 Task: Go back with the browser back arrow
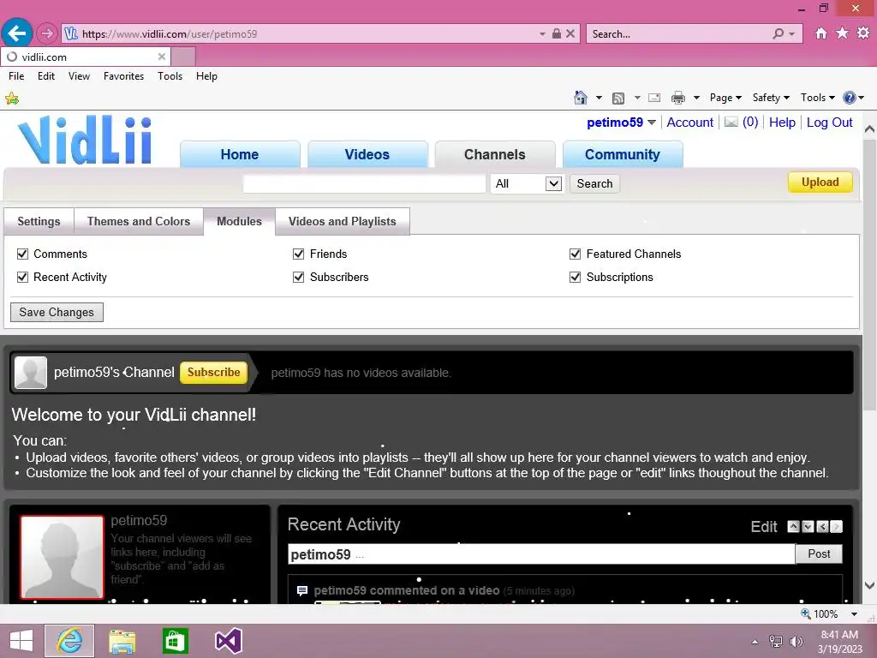point(17,33)
